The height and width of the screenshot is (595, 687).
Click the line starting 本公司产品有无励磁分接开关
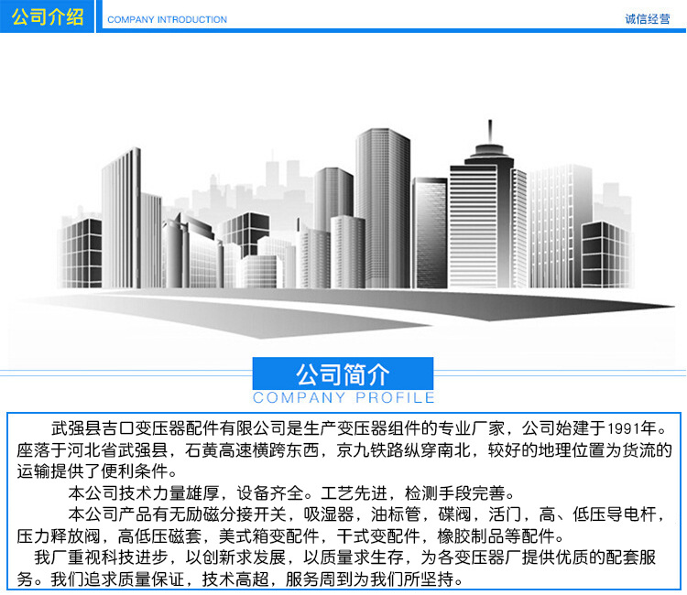[367, 514]
